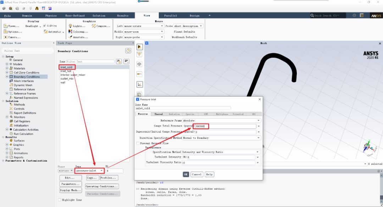Image resolution: width=383 pixels, height=207 pixels.
Task: Click the Named Expressions icon
Action: pos(11,97)
